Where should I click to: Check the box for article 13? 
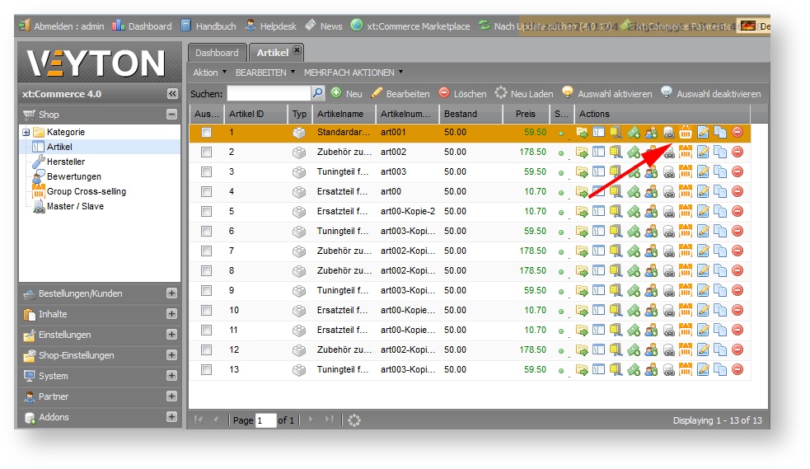(207, 369)
